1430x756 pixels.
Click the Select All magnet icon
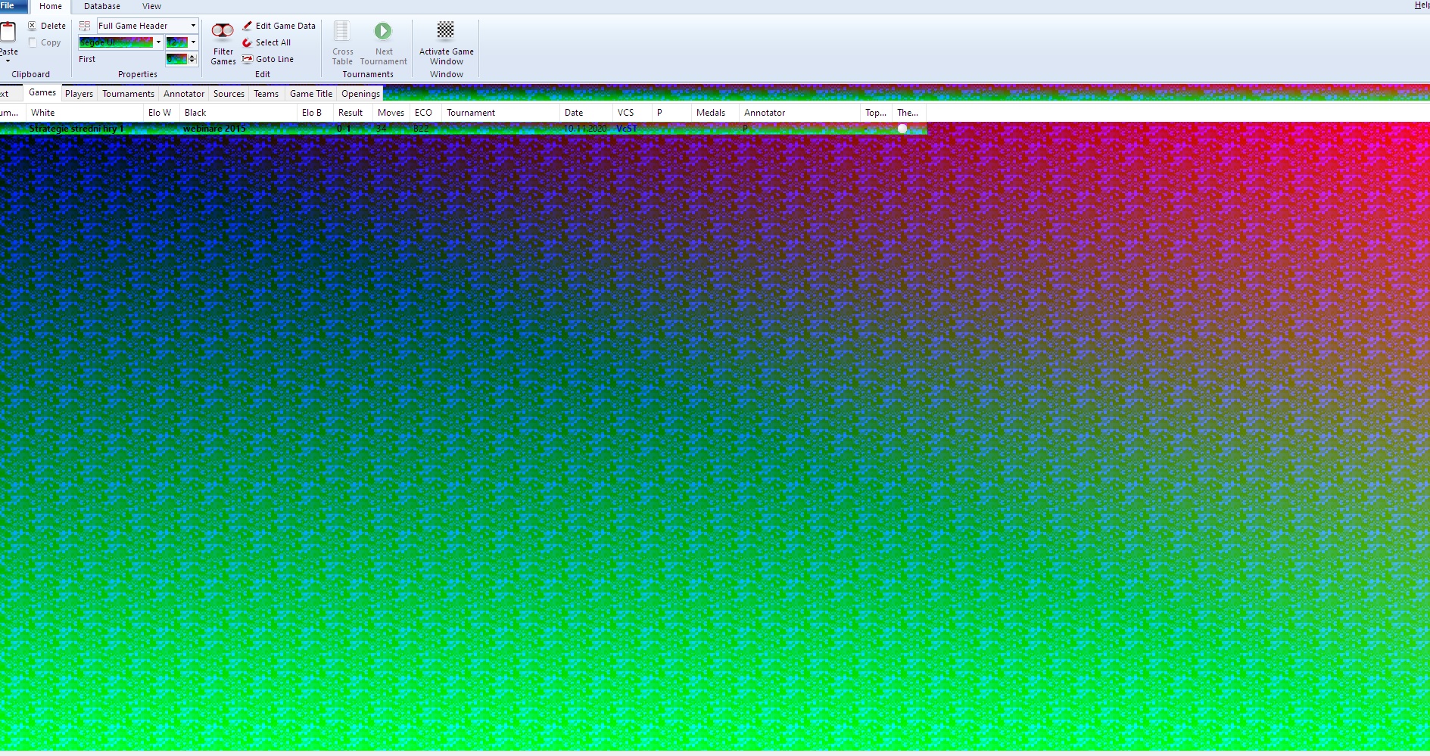(247, 42)
